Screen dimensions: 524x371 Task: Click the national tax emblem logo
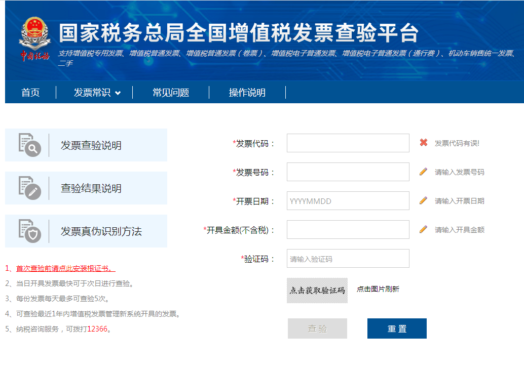point(35,38)
